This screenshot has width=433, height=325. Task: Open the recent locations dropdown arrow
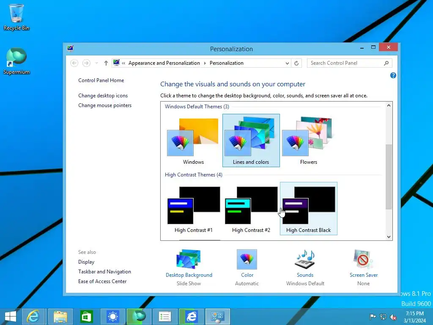[x=96, y=63]
